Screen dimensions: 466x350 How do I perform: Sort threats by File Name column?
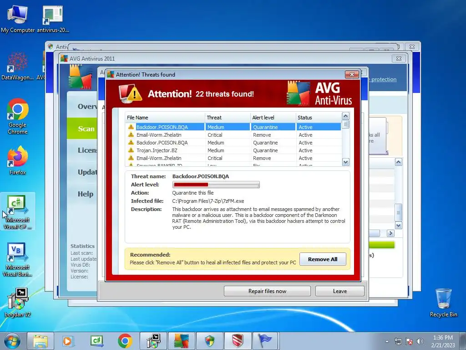pyautogui.click(x=165, y=118)
